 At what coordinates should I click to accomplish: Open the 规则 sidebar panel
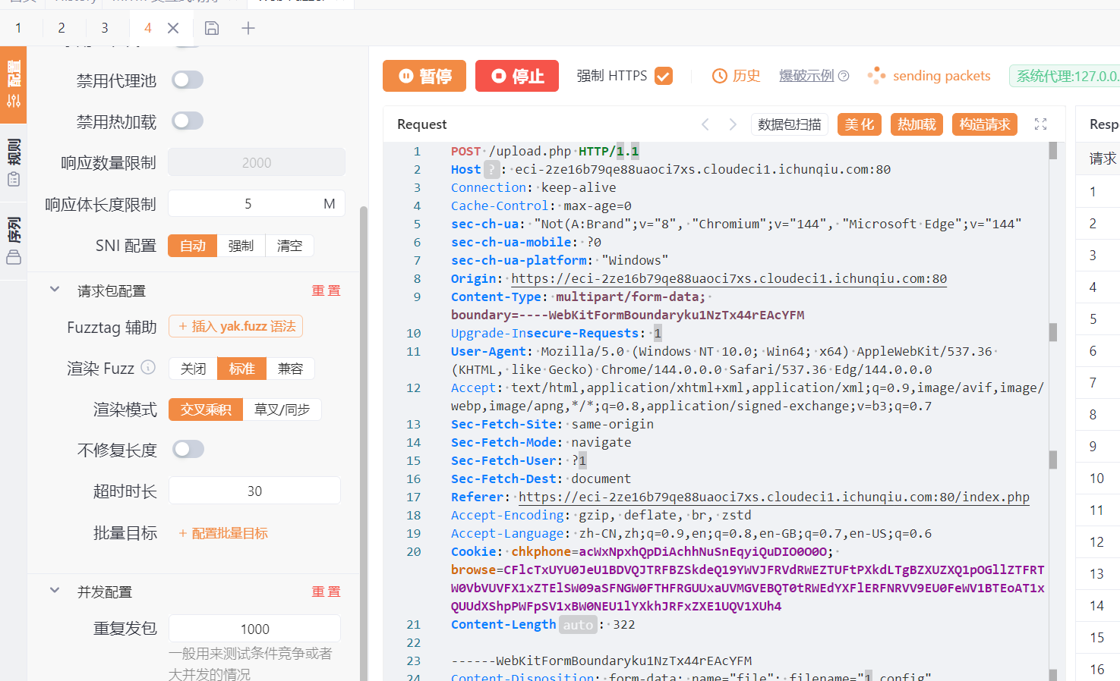tap(14, 162)
